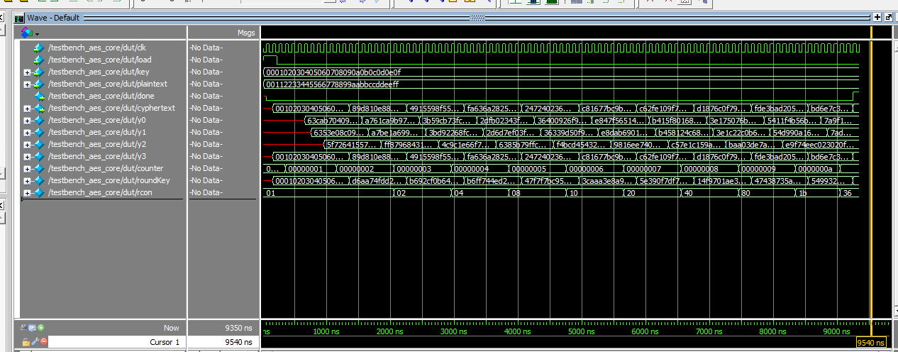The width and height of the screenshot is (898, 352).
Task: Click the key bus signal icon
Action: 39,72
